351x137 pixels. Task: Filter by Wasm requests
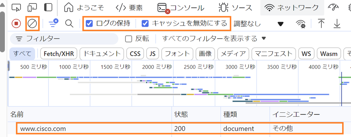(x=329, y=54)
